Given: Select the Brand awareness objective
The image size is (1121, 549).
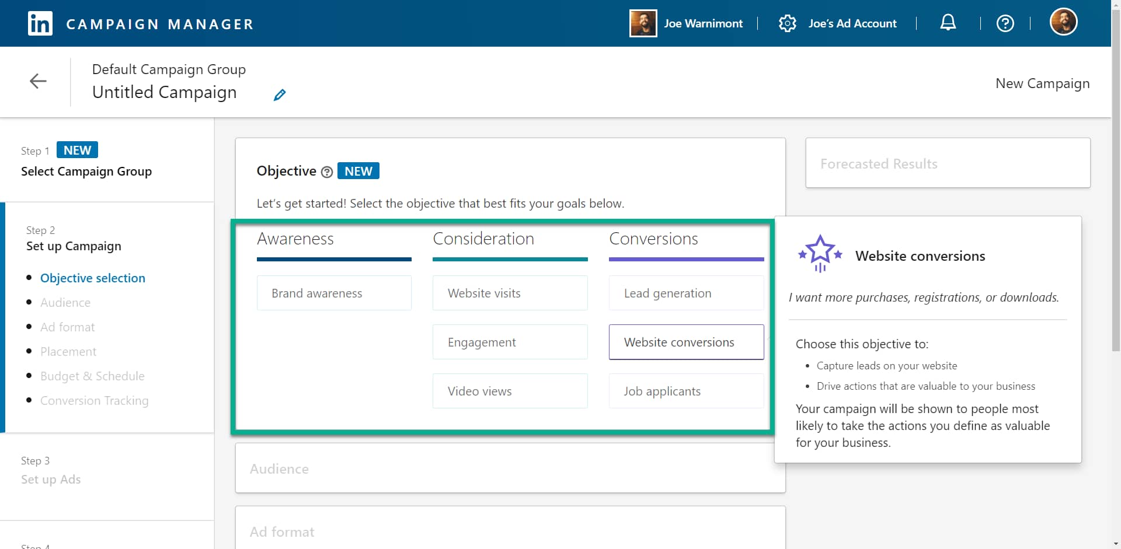Looking at the screenshot, I should click(x=334, y=293).
